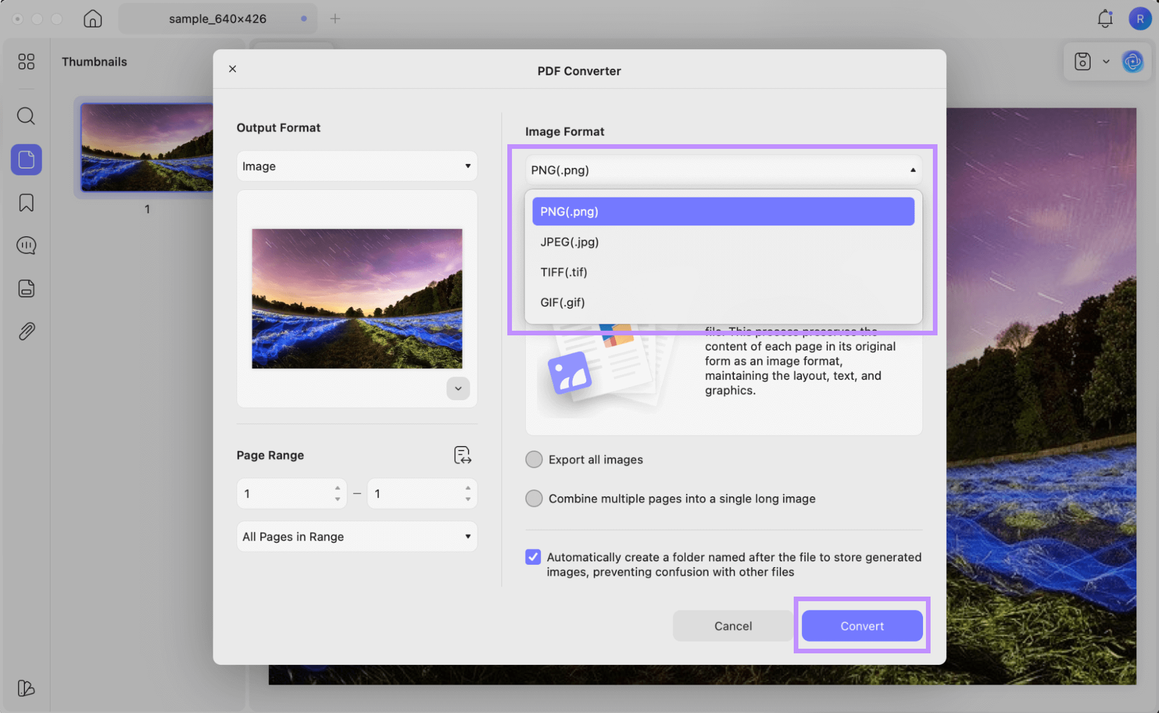This screenshot has height=713, width=1159.
Task: Click the Image Format label
Action: pyautogui.click(x=565, y=131)
